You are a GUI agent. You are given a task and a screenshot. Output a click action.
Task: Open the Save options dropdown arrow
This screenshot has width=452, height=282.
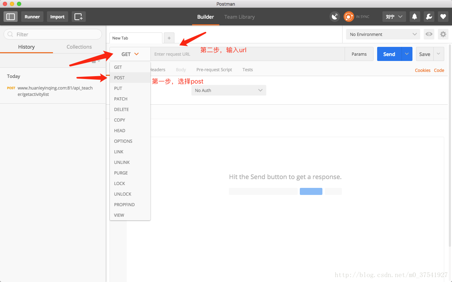click(439, 54)
